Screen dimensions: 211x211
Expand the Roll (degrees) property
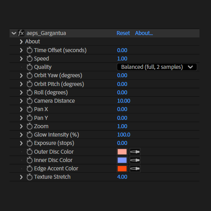point(21,92)
